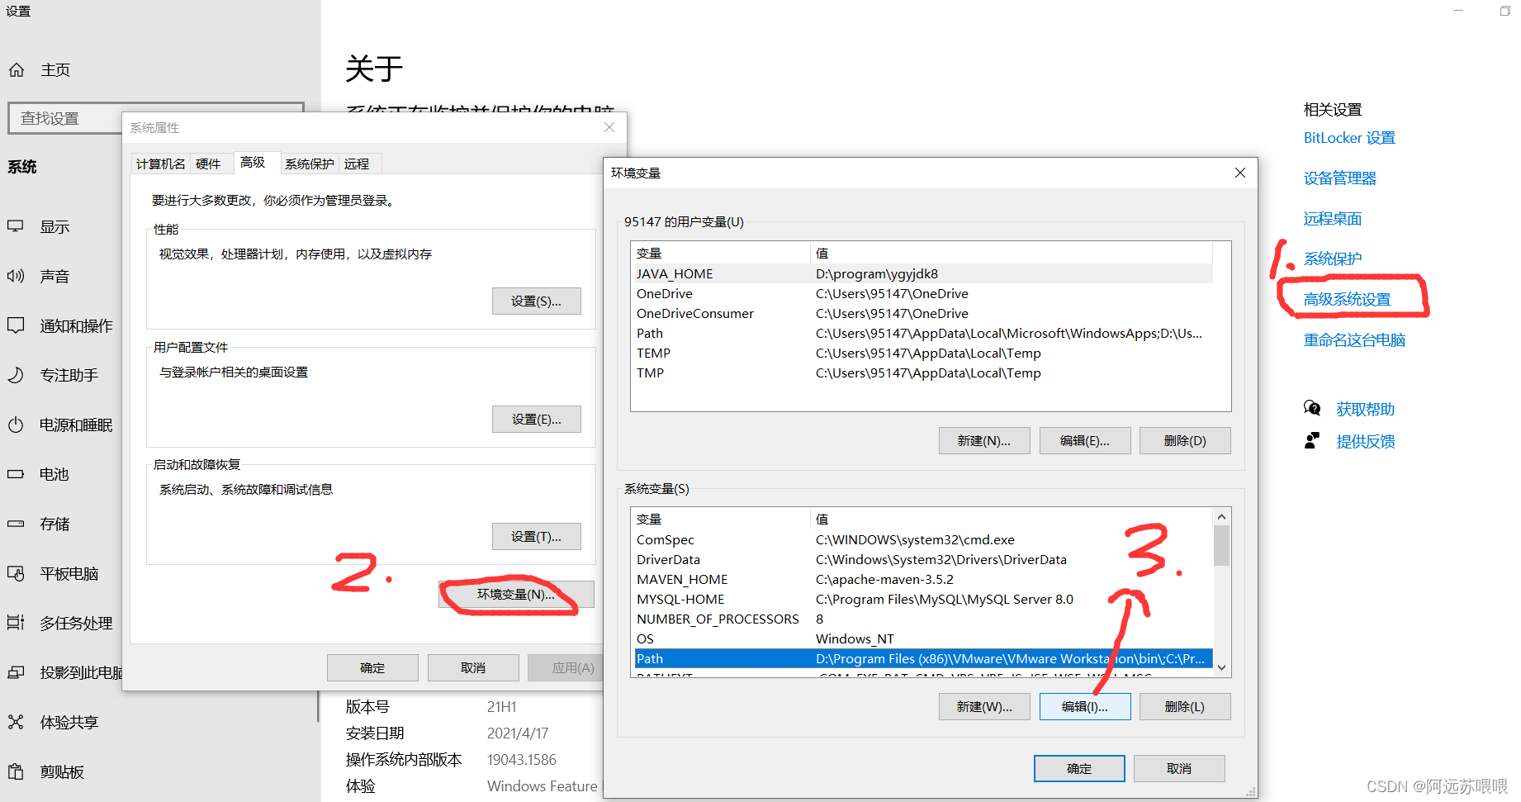Click 编辑(I) to edit system Path variable

pos(1085,706)
